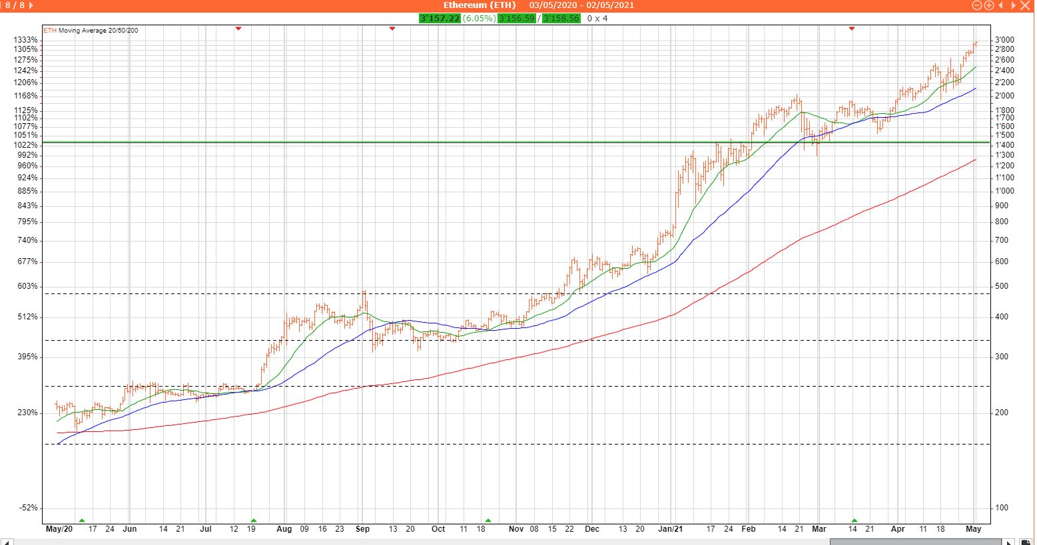Image resolution: width=1037 pixels, height=545 pixels.
Task: Click the red marker above mid-July
Action: click(238, 29)
